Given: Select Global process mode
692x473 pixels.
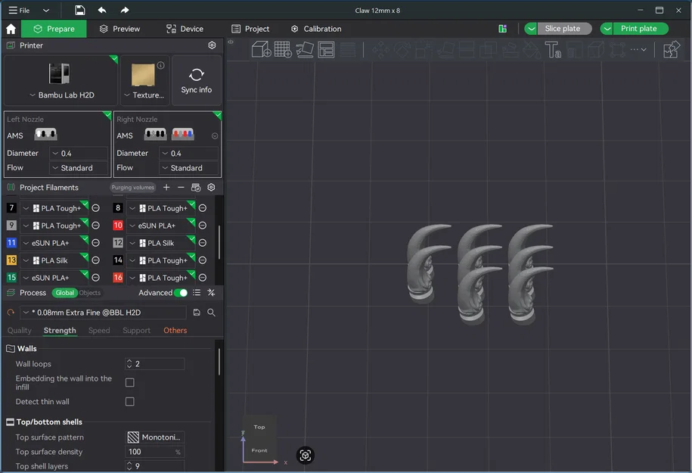Looking at the screenshot, I should pyautogui.click(x=65, y=293).
